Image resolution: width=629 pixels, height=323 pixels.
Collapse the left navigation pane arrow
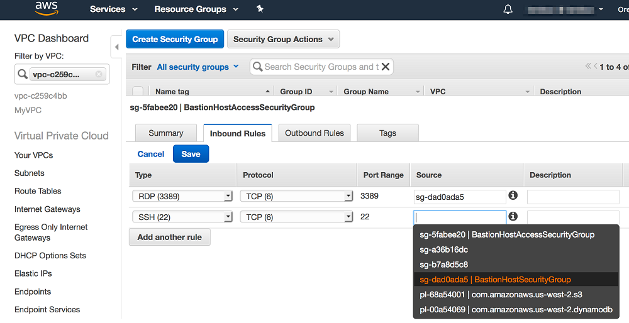[116, 47]
